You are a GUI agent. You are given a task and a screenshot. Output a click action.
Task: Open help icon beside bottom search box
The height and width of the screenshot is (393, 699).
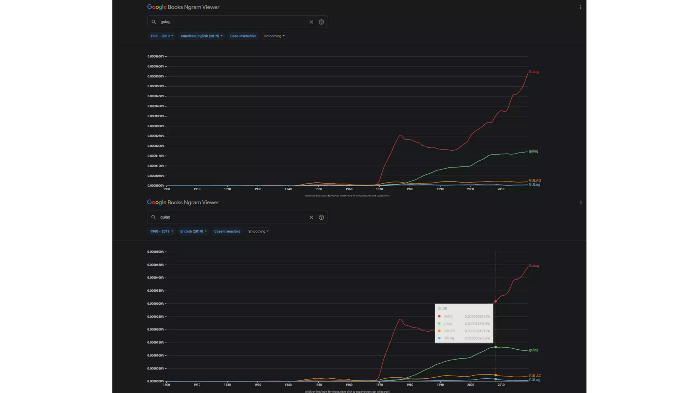click(321, 217)
